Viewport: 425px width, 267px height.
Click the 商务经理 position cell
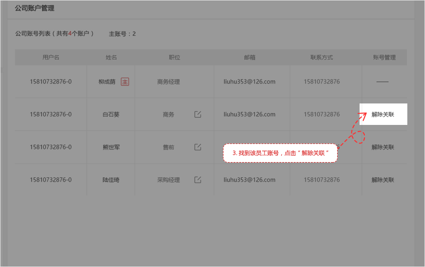pyautogui.click(x=169, y=82)
